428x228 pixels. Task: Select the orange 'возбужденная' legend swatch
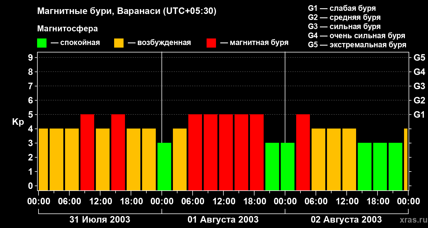pyautogui.click(x=119, y=43)
